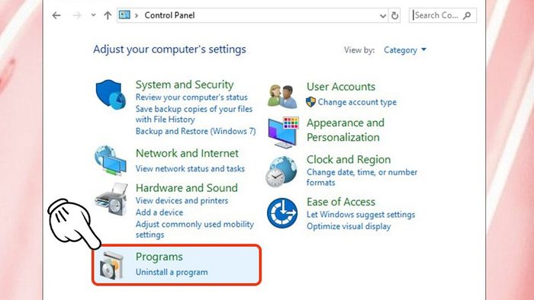Navigate back with the back arrow
The image size is (534, 300).
coord(56,15)
